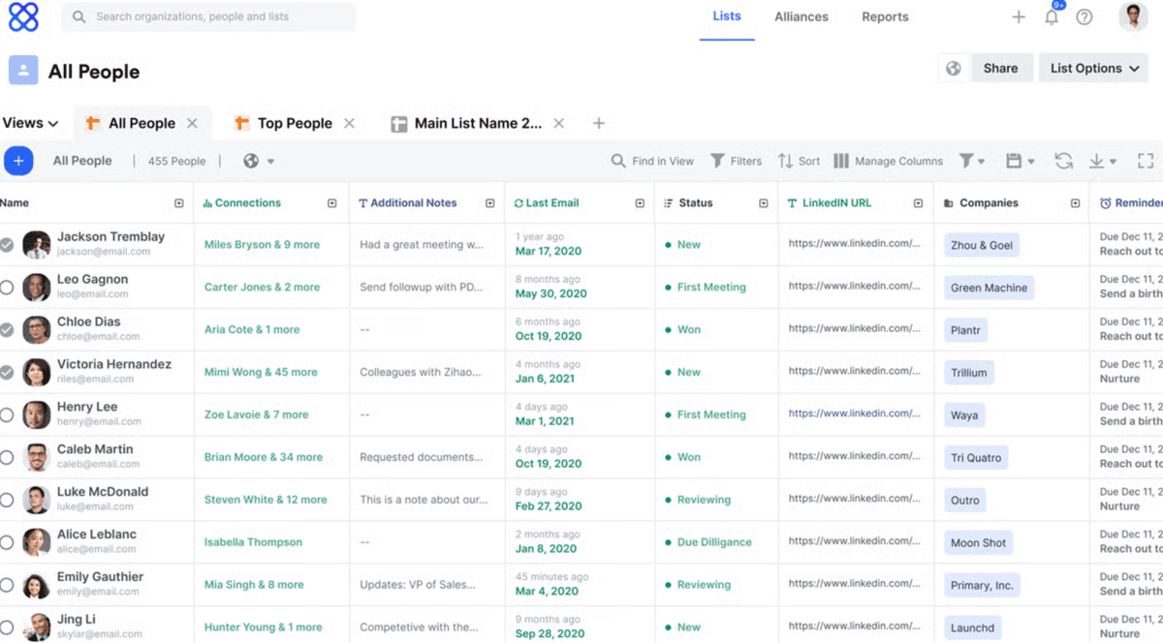Select Henry Lee's row checkbox
Screen dimensions: 1163x643
coord(7,414)
